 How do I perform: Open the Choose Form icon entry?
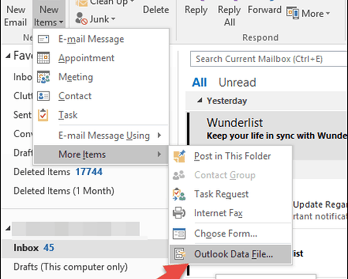point(179,233)
